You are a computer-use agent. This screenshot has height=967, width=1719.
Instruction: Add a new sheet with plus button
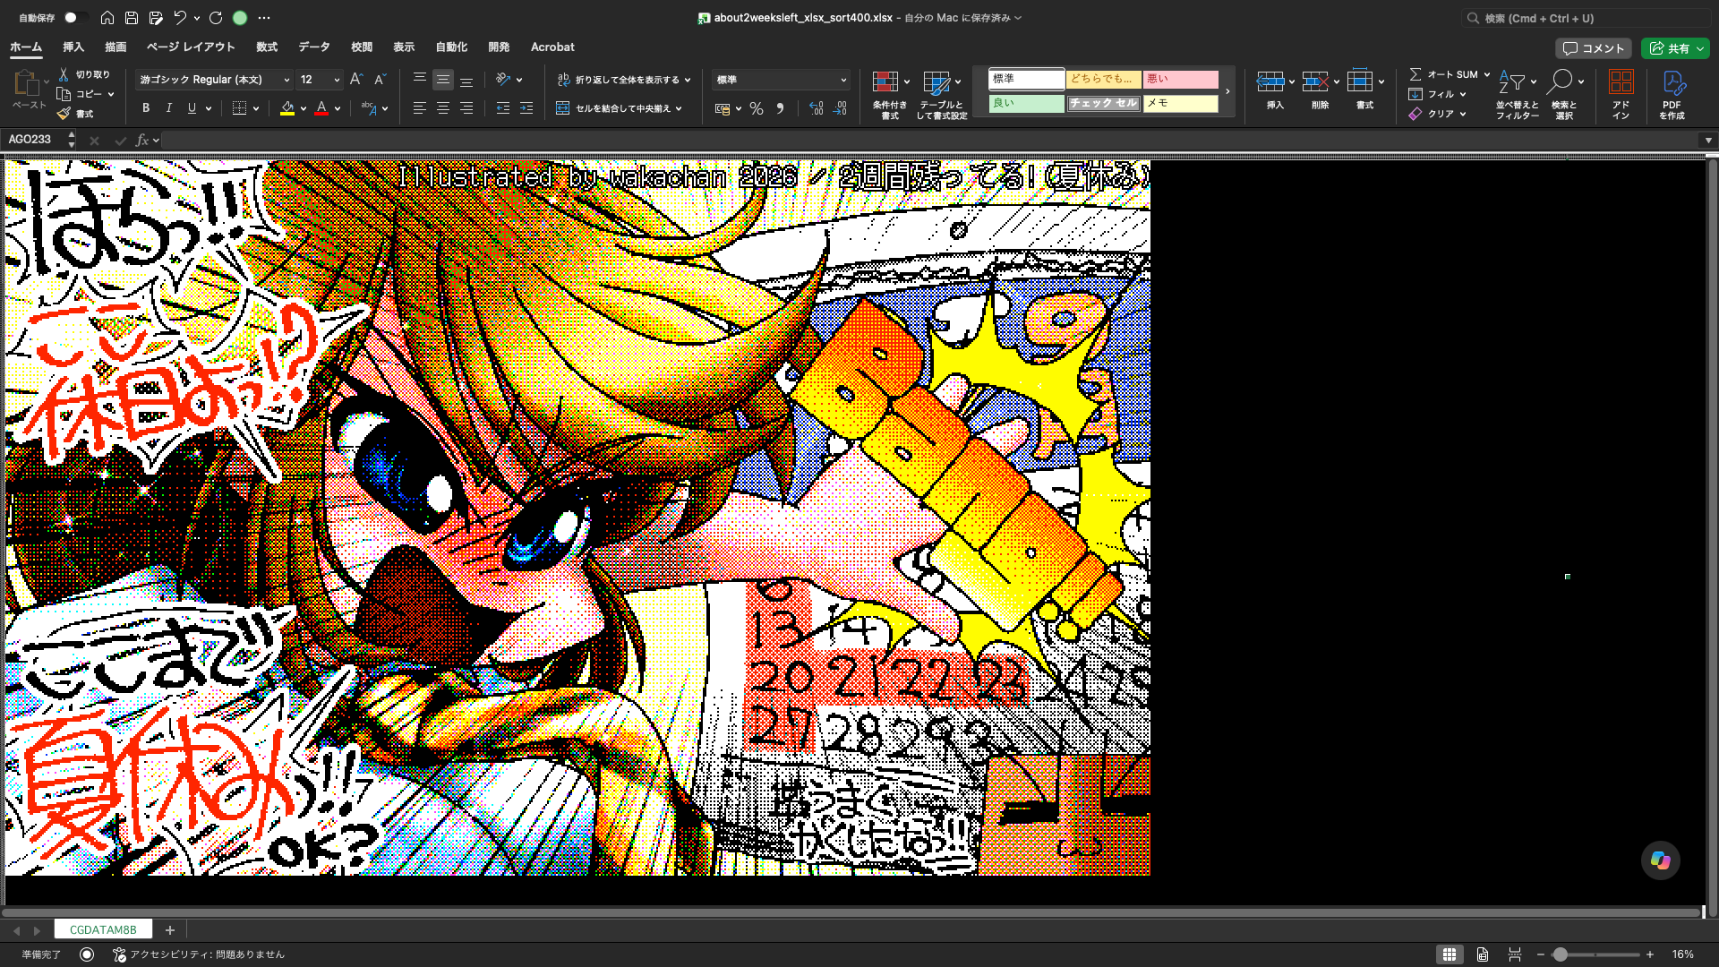[x=170, y=930]
